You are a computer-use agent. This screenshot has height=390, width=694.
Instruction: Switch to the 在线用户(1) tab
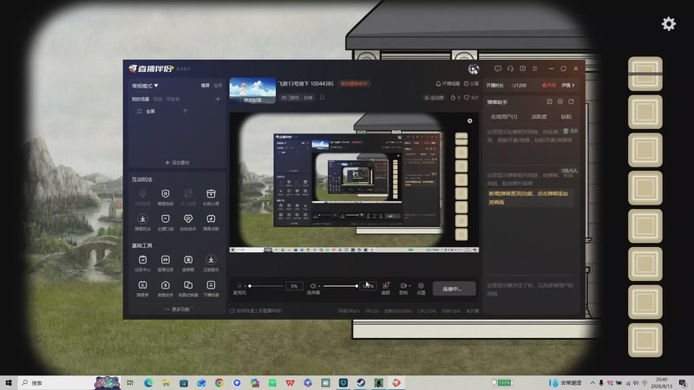click(504, 117)
